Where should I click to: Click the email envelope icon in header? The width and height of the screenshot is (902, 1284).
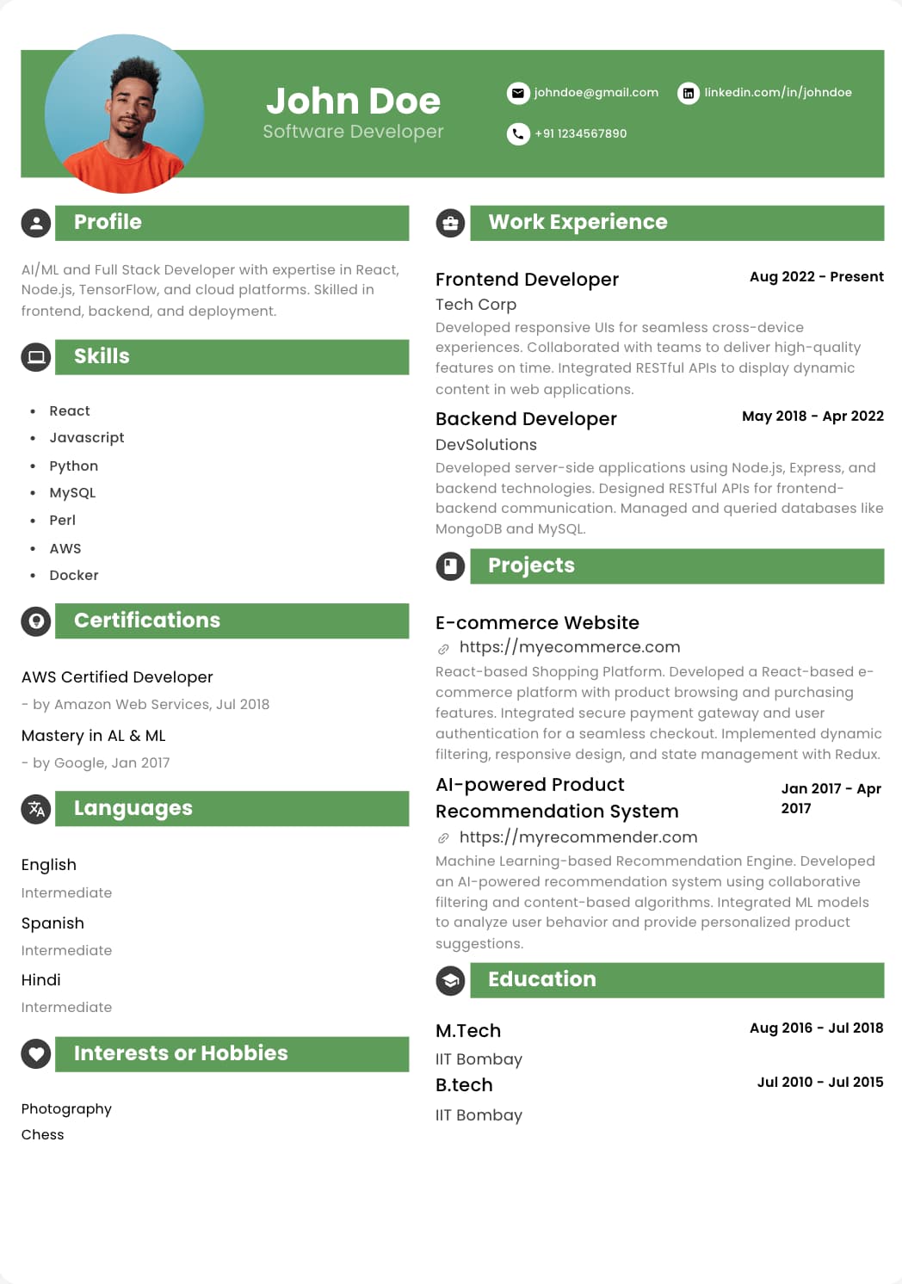tap(518, 93)
